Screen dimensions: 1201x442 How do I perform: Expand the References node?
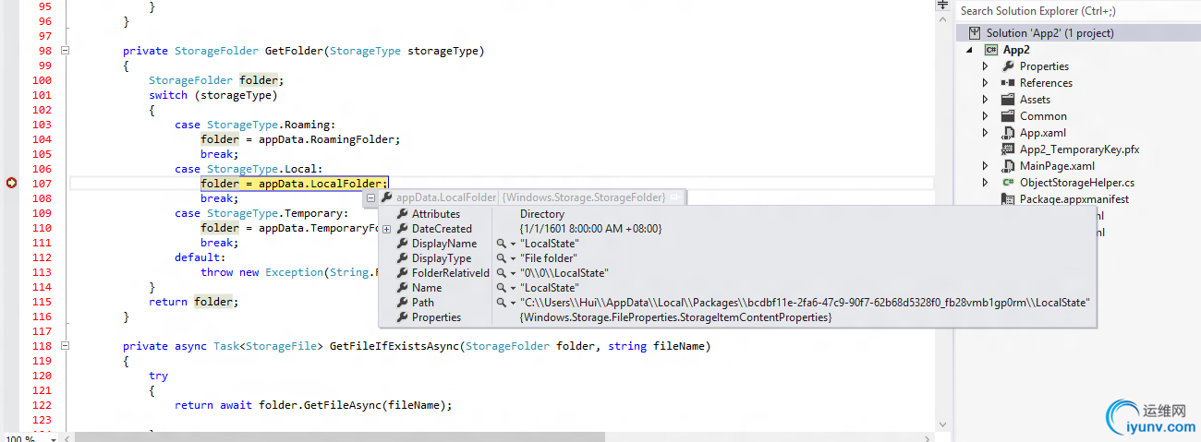tap(986, 83)
